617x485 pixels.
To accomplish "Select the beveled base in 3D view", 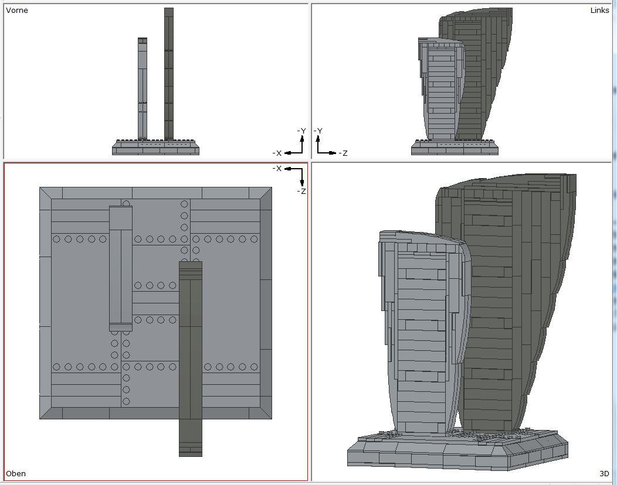I will click(x=457, y=450).
